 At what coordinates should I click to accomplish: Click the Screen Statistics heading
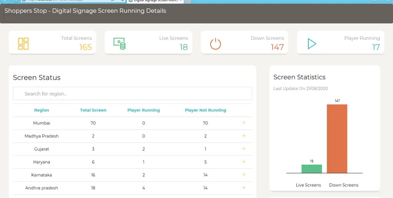[x=299, y=77]
